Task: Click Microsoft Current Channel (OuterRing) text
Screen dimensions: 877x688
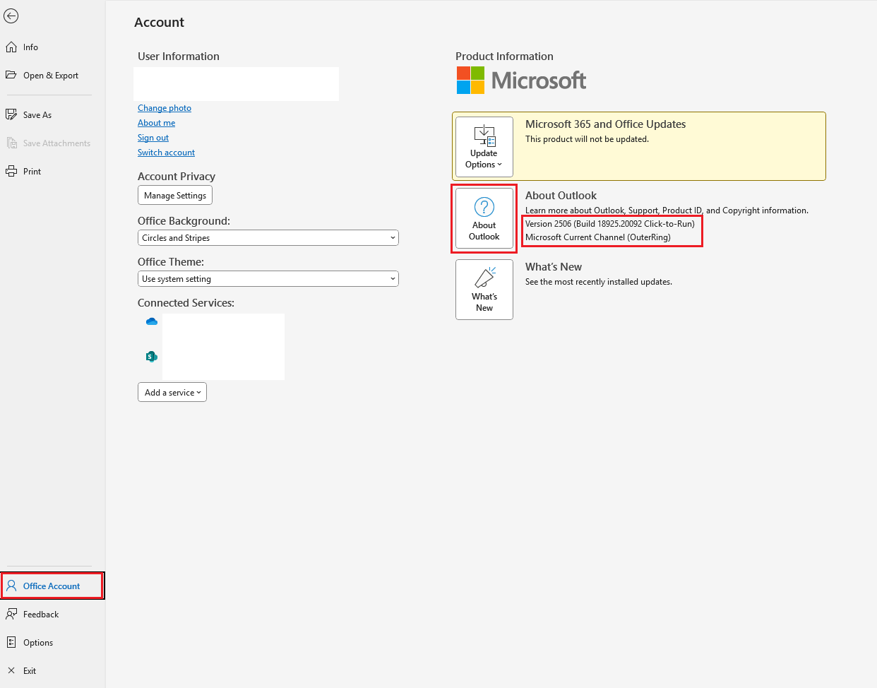Action: [x=598, y=237]
